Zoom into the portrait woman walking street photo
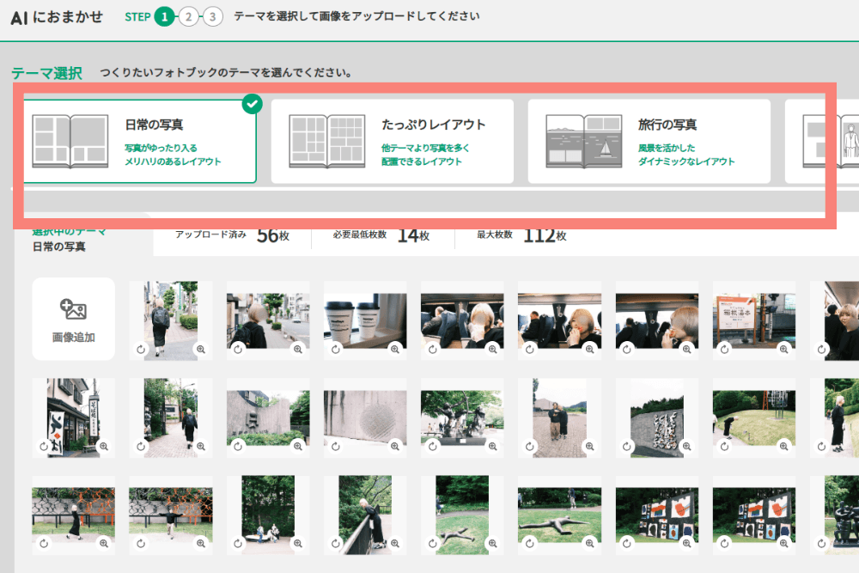The image size is (859, 573). click(201, 349)
